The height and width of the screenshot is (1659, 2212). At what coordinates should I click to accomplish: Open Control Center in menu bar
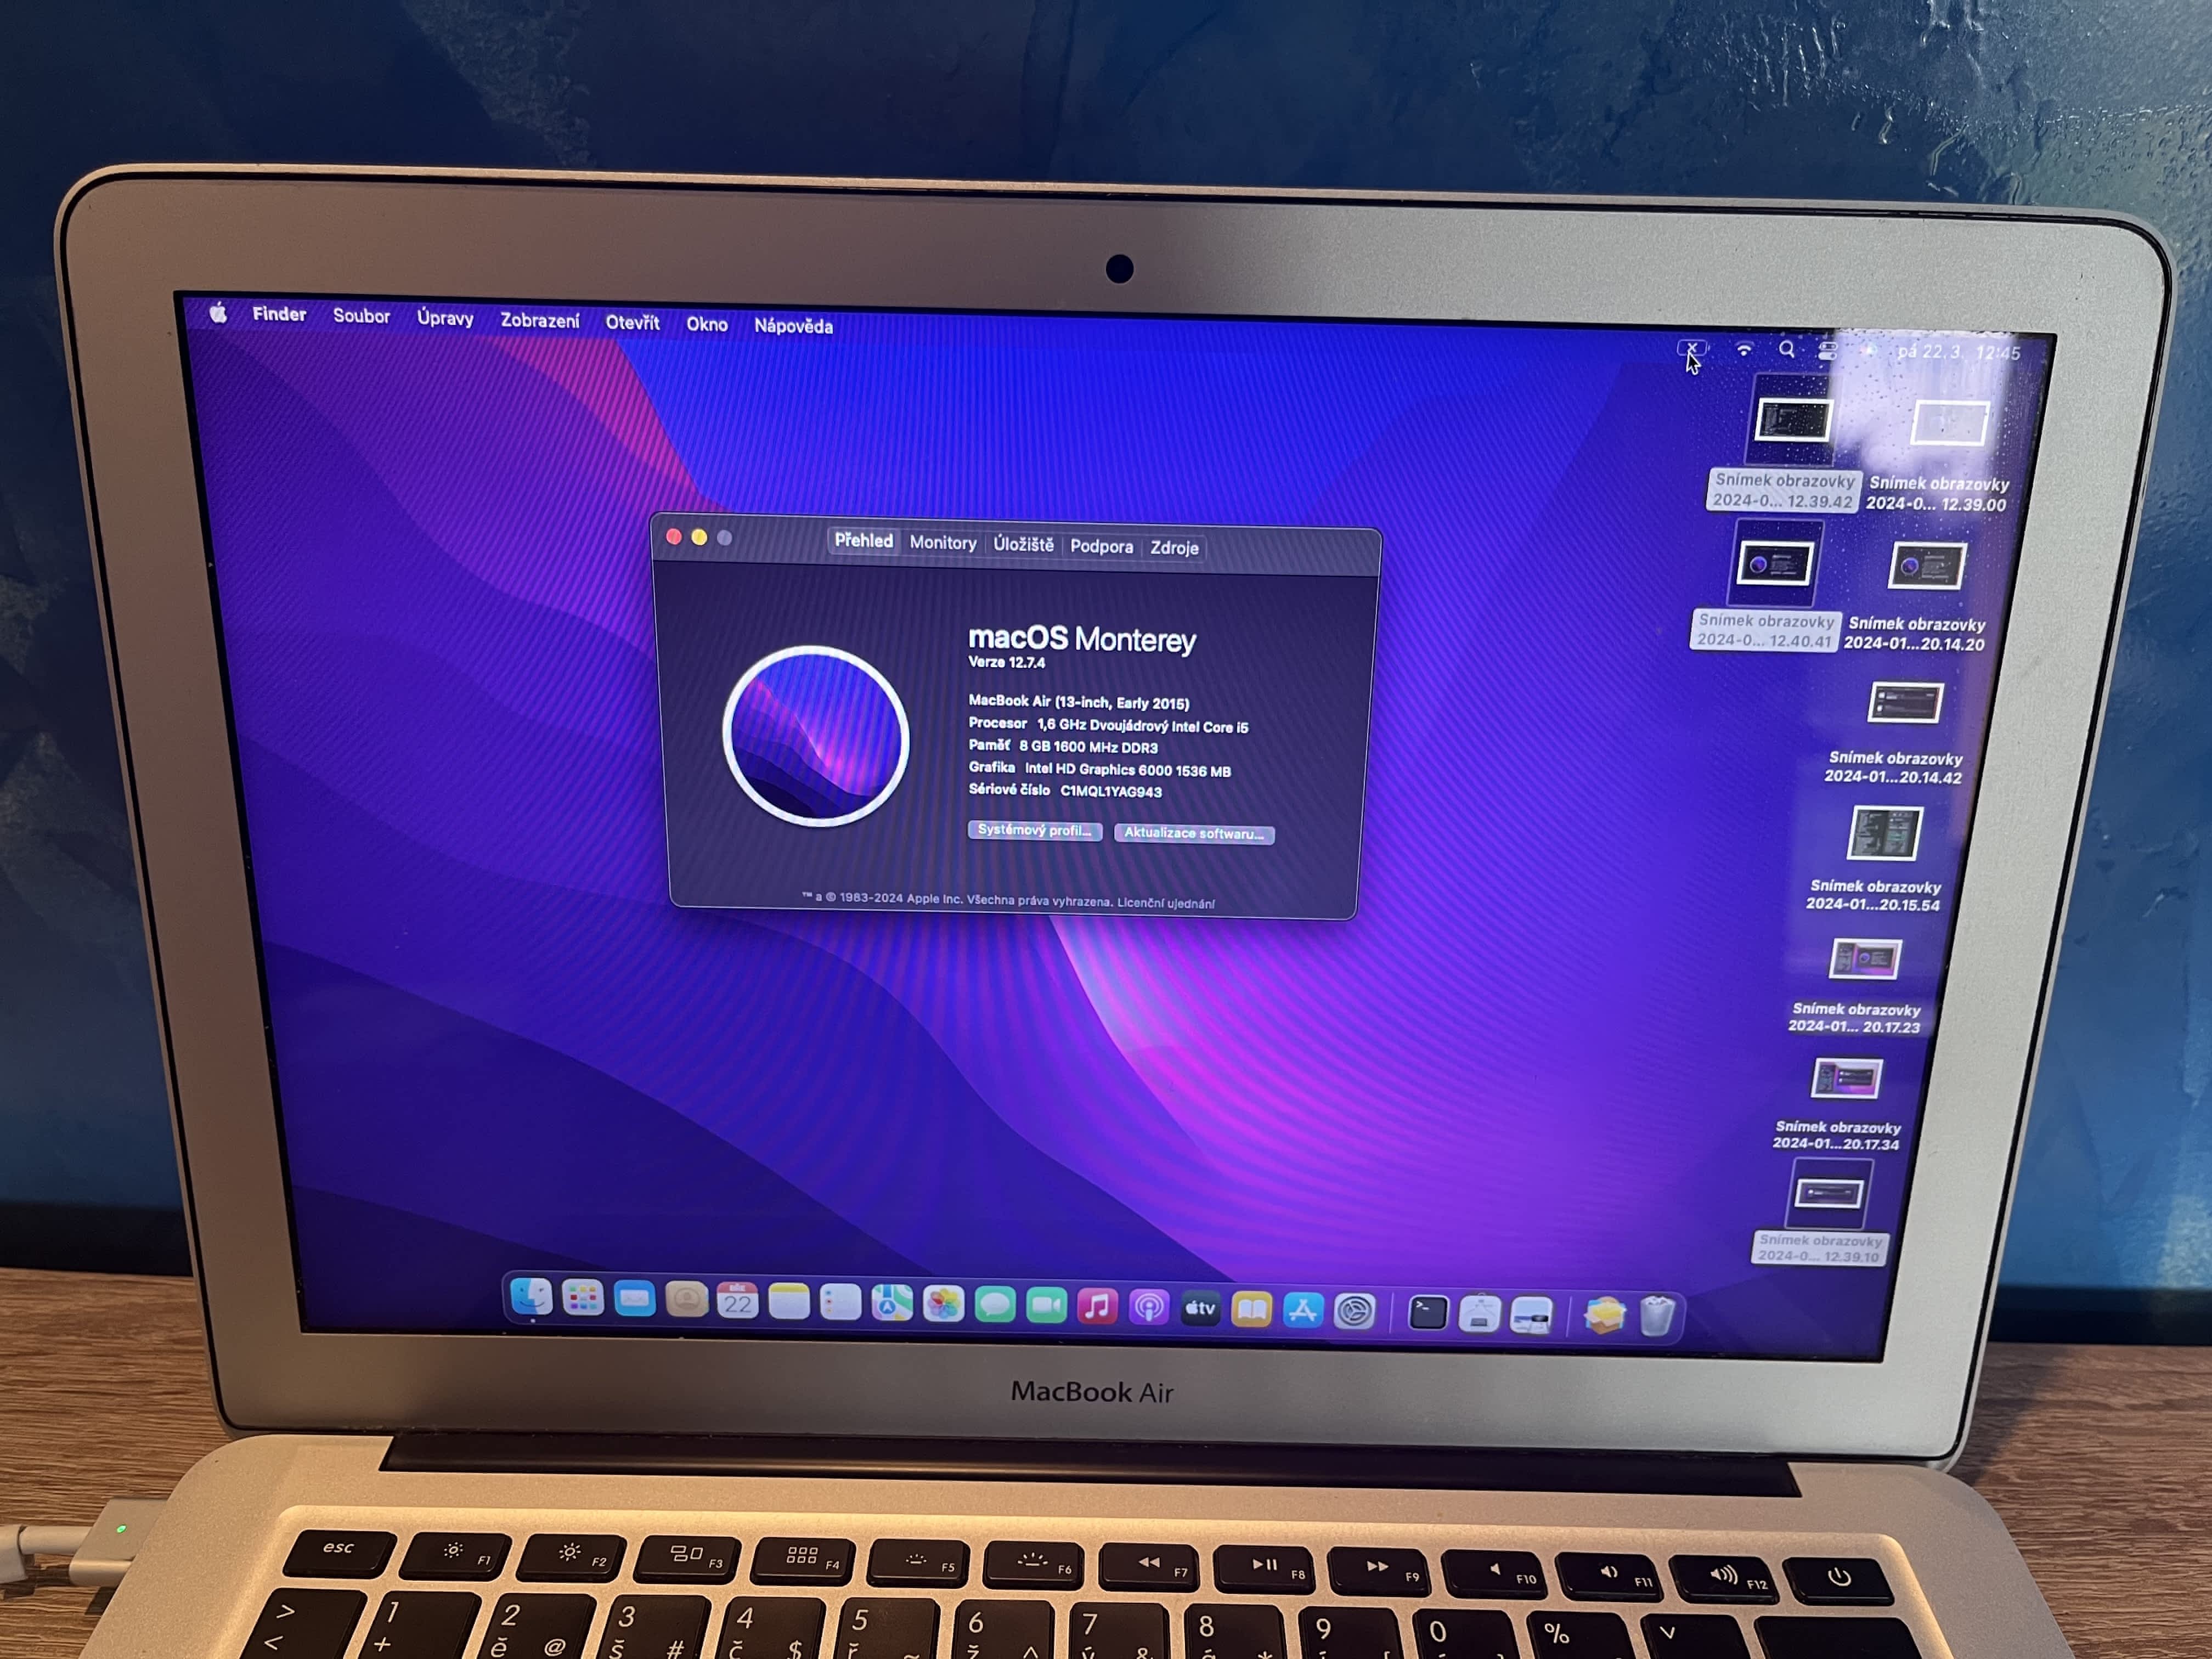click(x=1828, y=351)
